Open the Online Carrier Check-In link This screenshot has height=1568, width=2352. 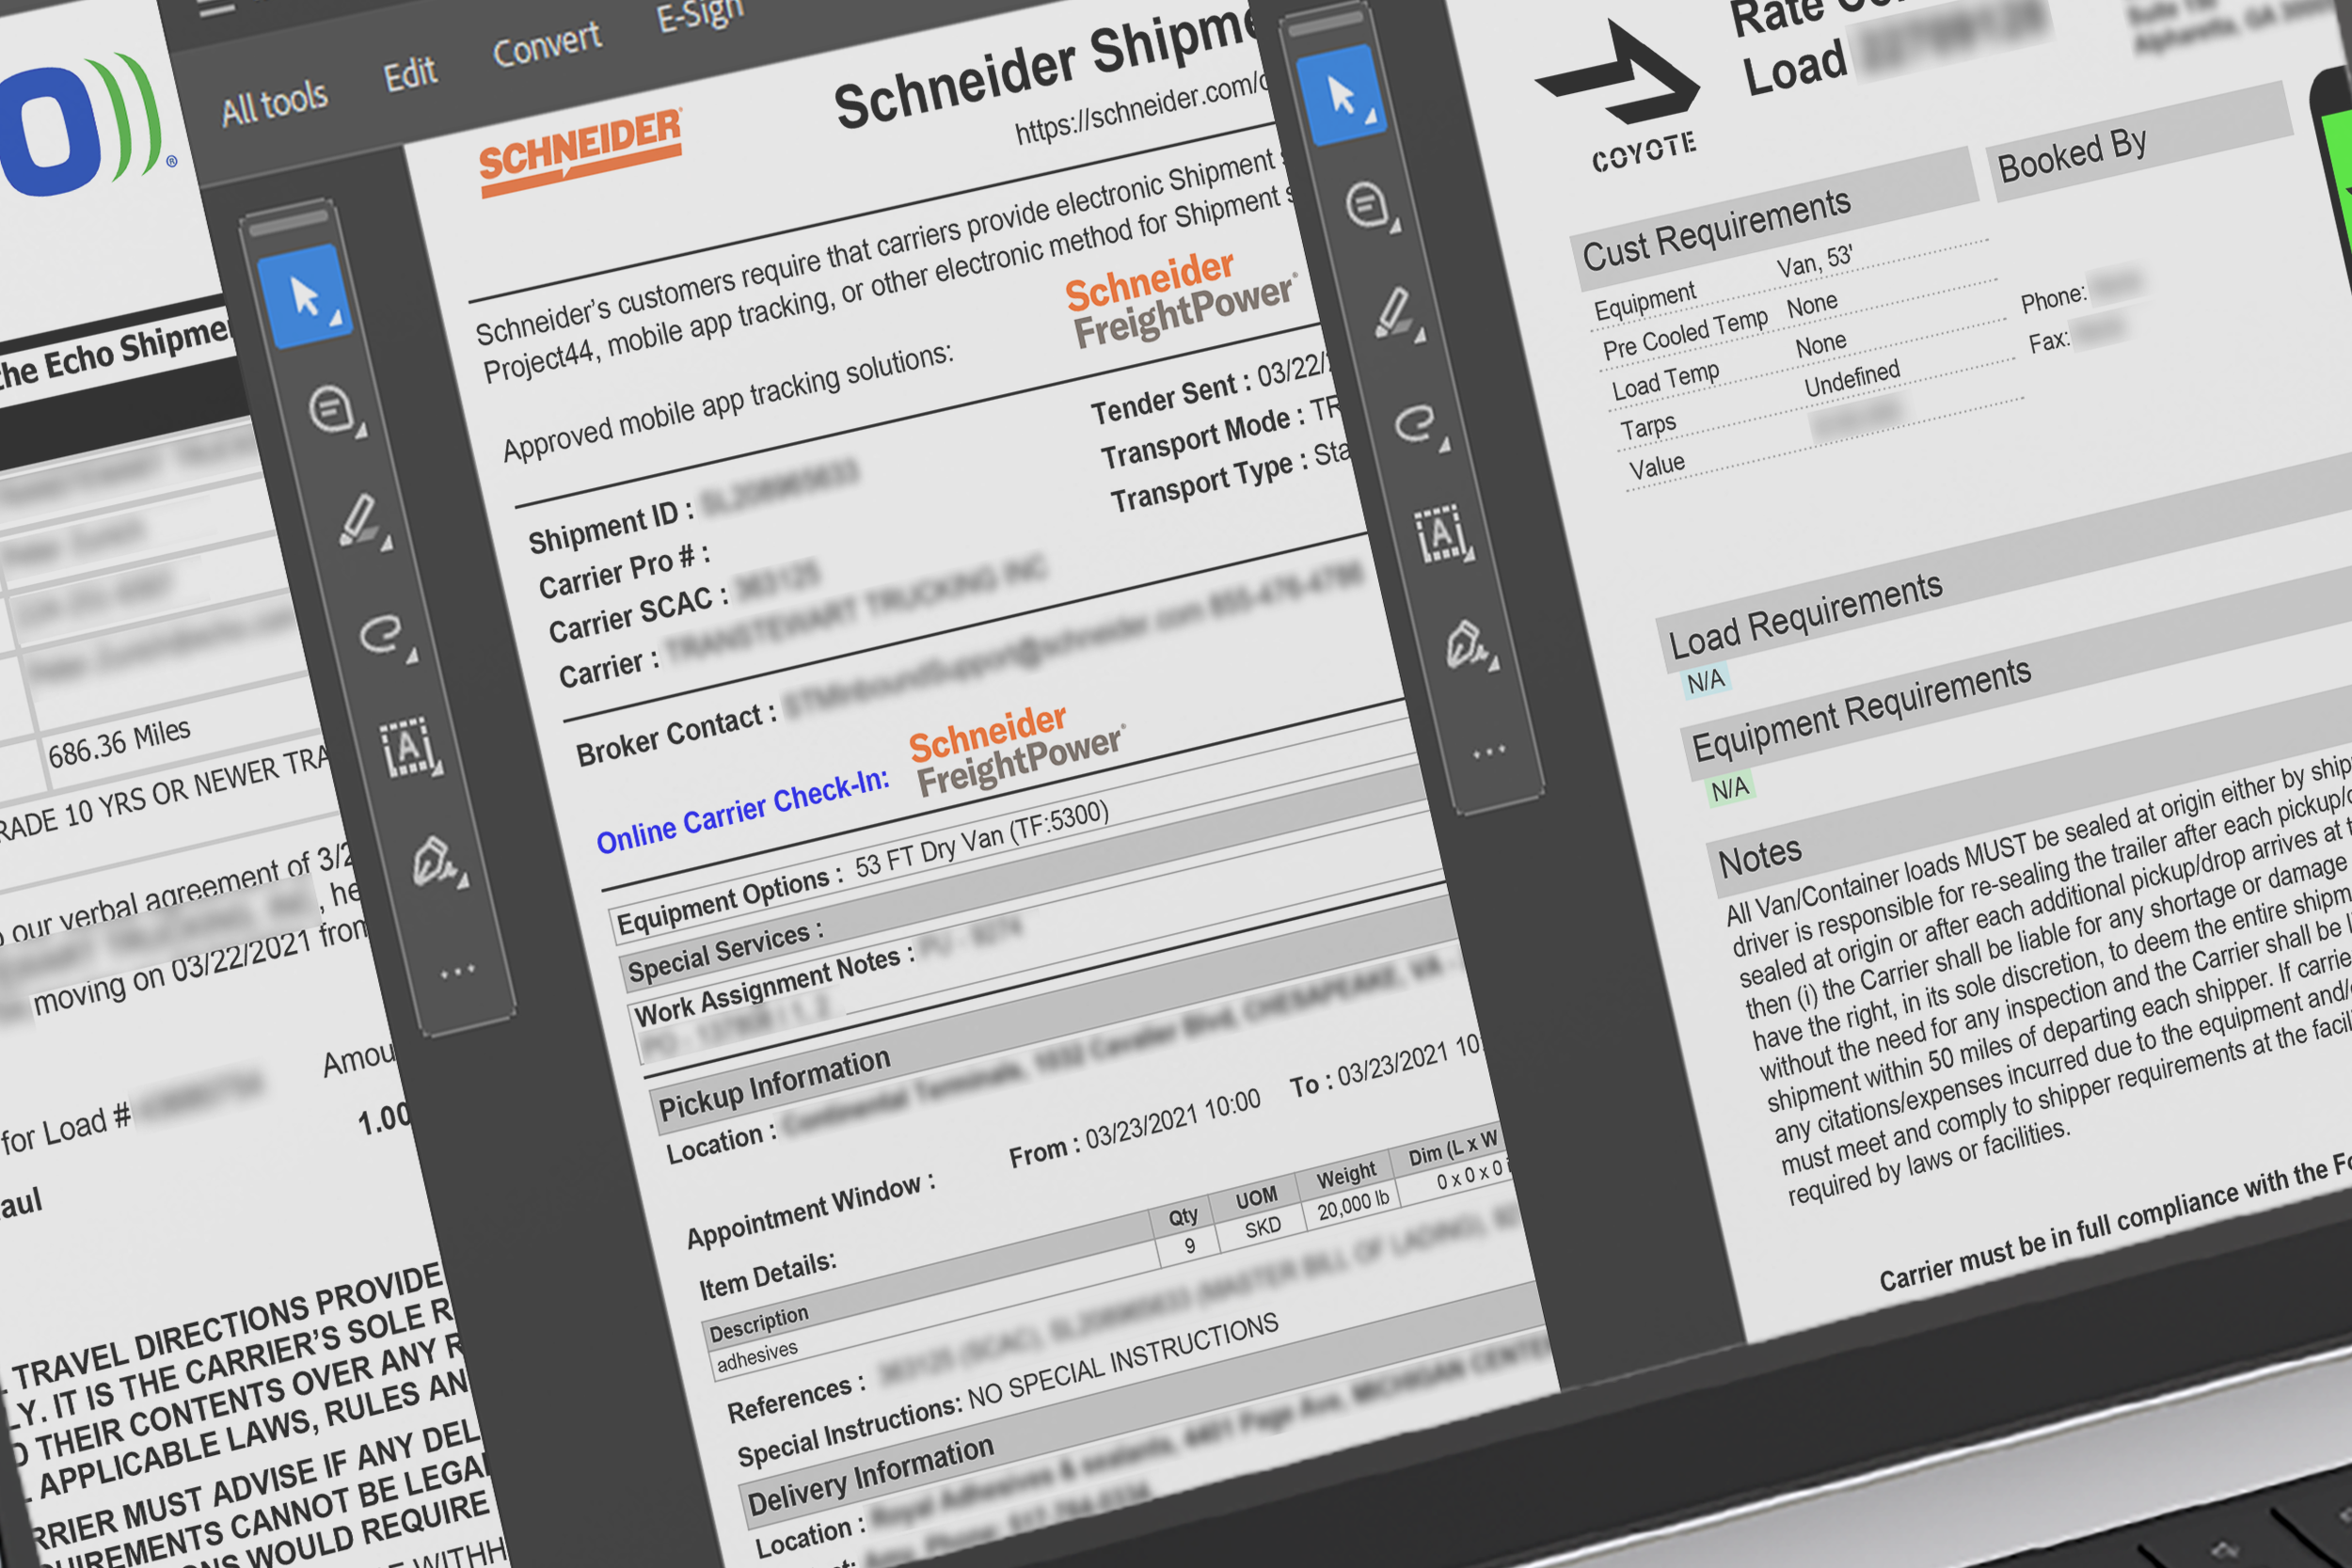tap(742, 812)
